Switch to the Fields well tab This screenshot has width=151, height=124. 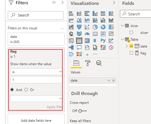pyautogui.click(x=76, y=63)
